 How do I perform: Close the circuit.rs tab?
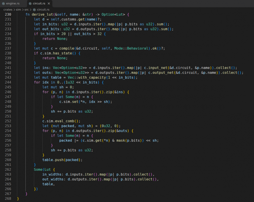pos(49,3)
